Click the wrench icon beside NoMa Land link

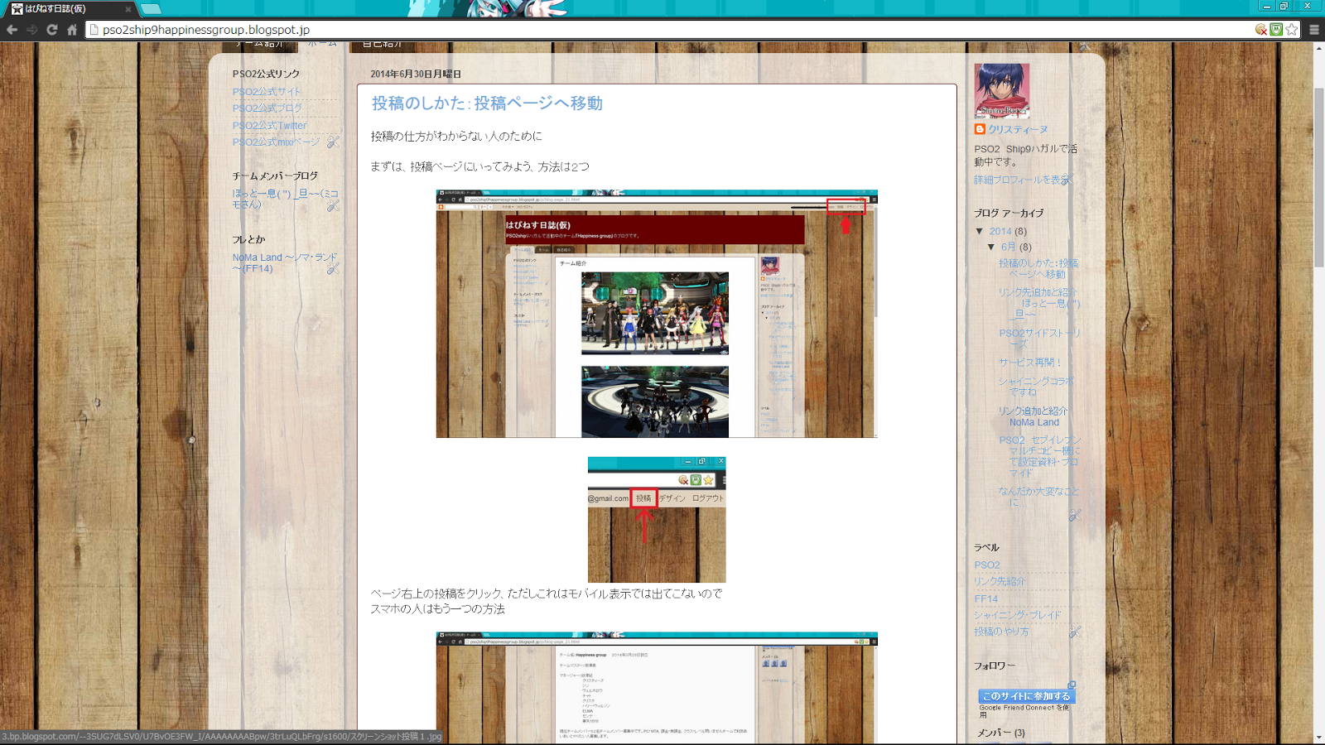click(x=333, y=269)
